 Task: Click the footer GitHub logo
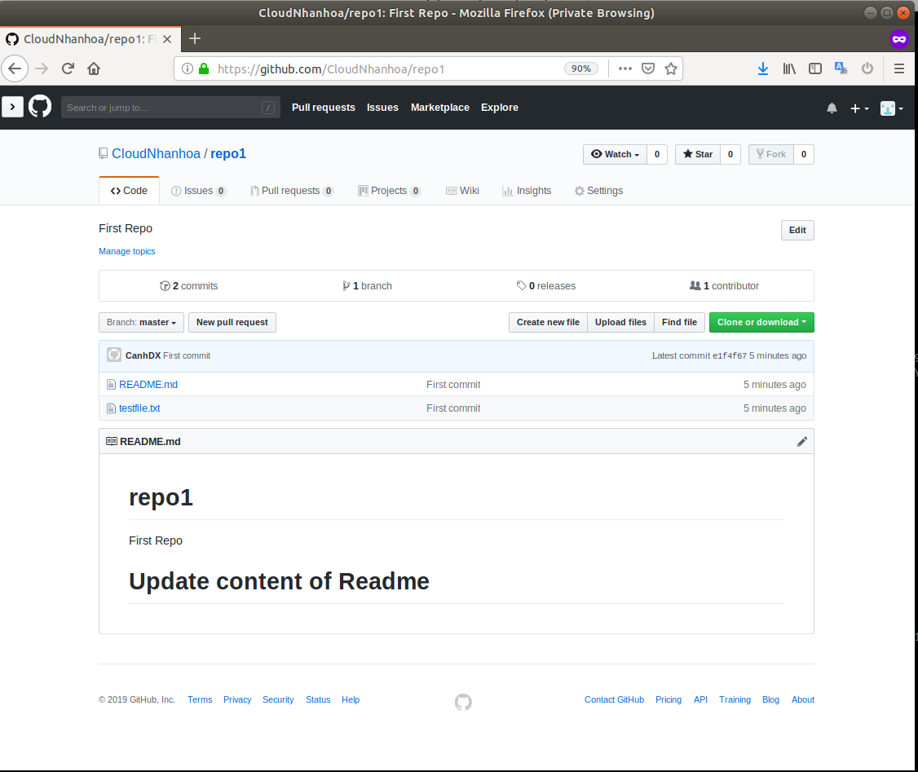click(463, 702)
